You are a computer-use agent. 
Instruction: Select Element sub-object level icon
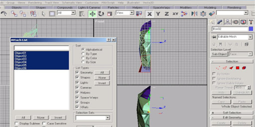click(244, 68)
